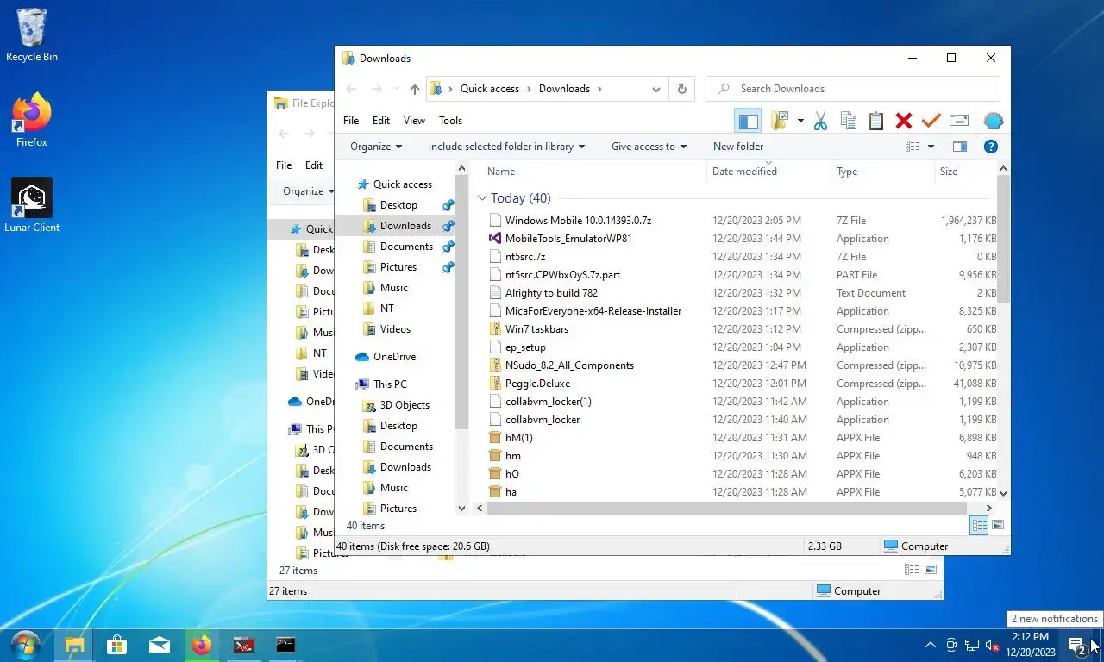
Task: Click the red X Delete icon
Action: (x=904, y=122)
